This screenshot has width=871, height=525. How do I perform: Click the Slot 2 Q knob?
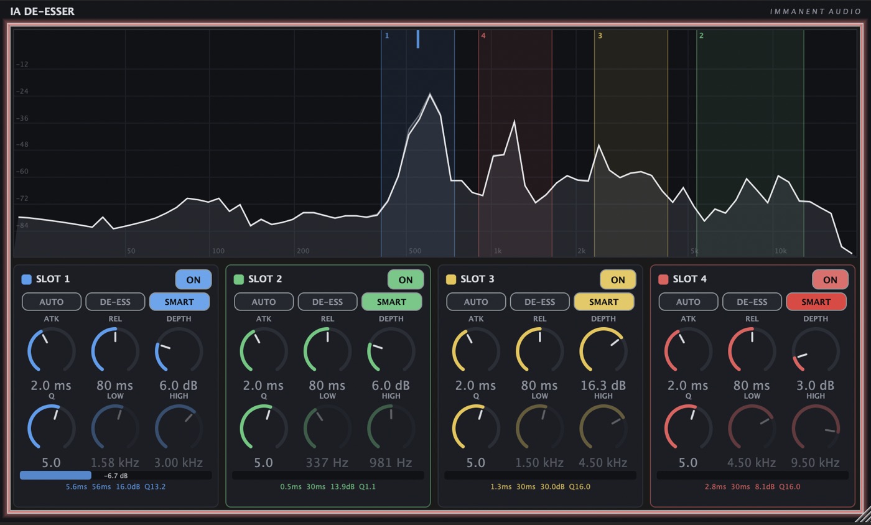click(264, 428)
